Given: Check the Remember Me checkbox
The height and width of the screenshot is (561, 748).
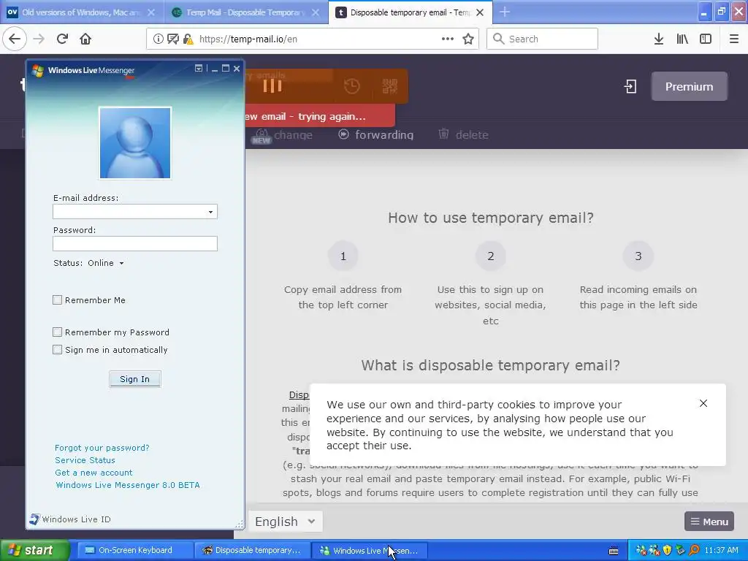Looking at the screenshot, I should point(57,299).
